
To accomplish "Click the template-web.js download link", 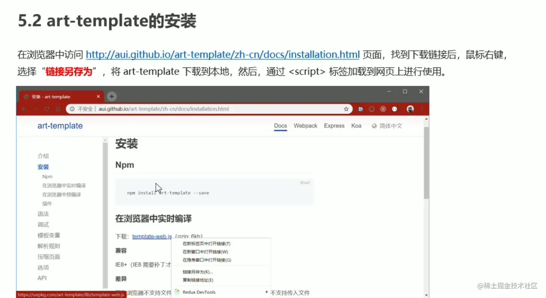I will pos(152,236).
